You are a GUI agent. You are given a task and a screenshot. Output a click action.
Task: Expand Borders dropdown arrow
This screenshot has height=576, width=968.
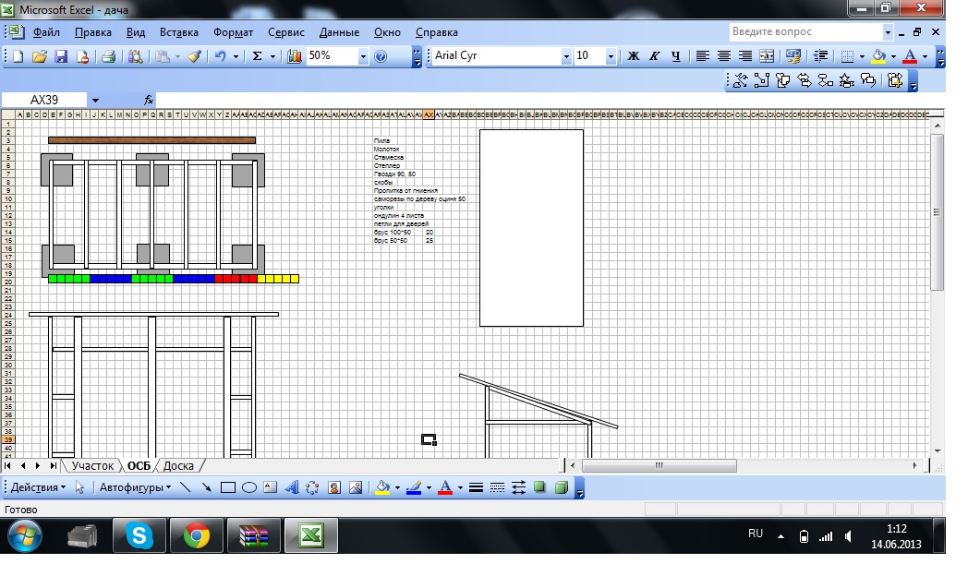862,56
